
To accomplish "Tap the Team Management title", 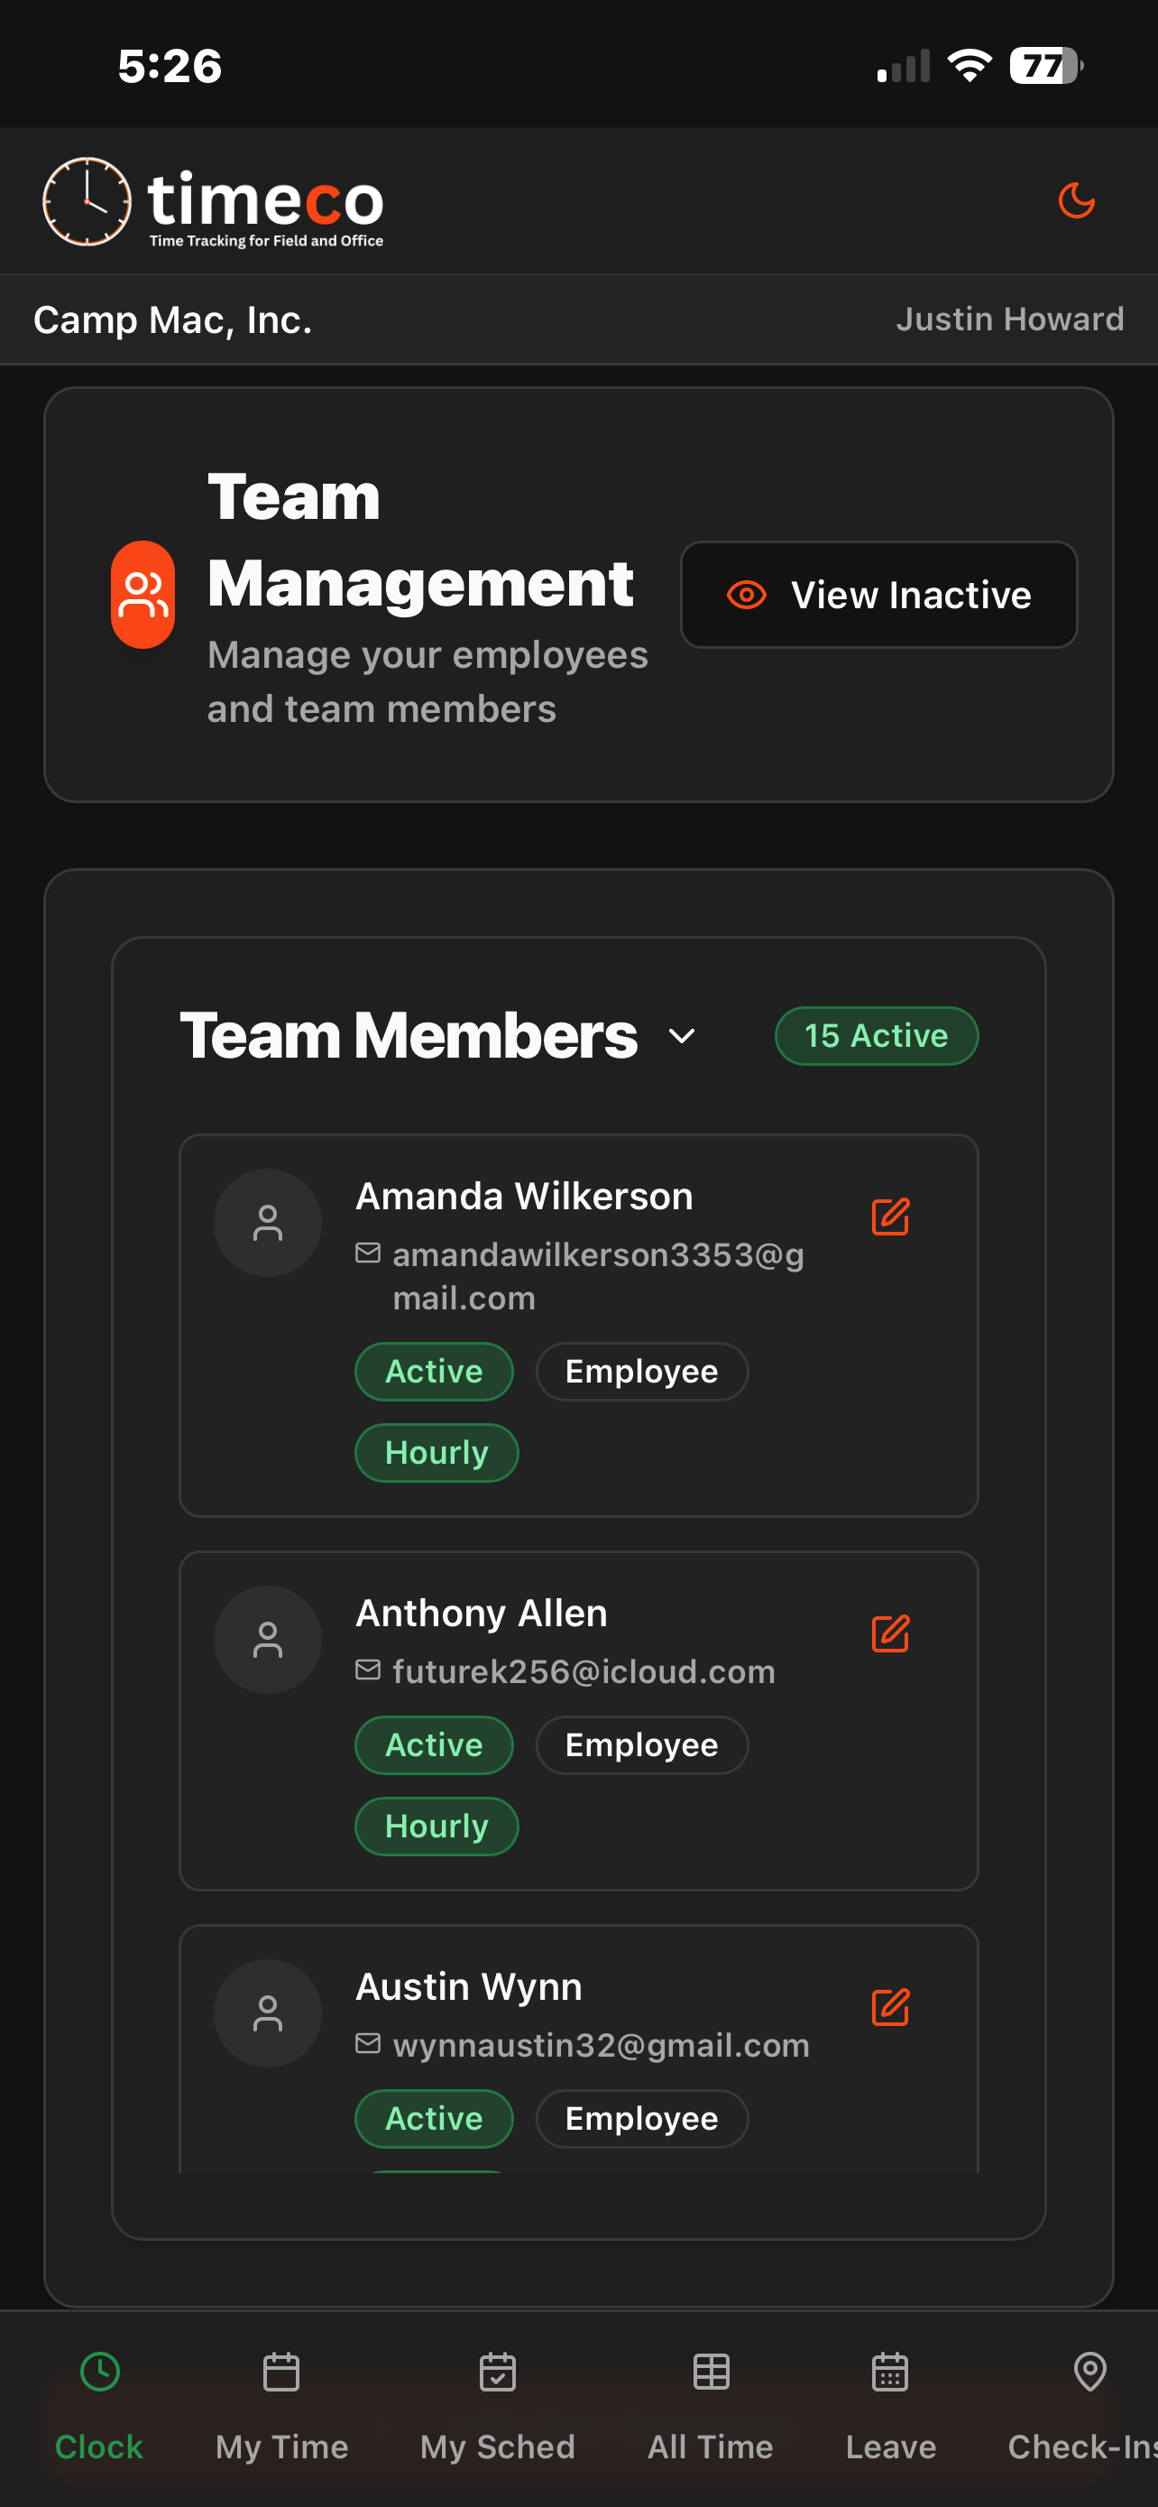I will (420, 541).
